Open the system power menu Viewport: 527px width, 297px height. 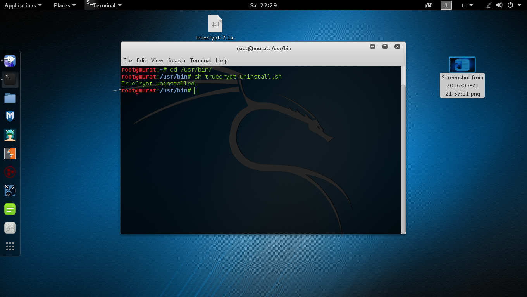(513, 5)
